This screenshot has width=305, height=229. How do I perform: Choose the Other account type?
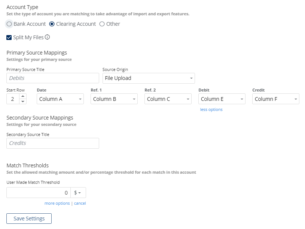pos(102,24)
